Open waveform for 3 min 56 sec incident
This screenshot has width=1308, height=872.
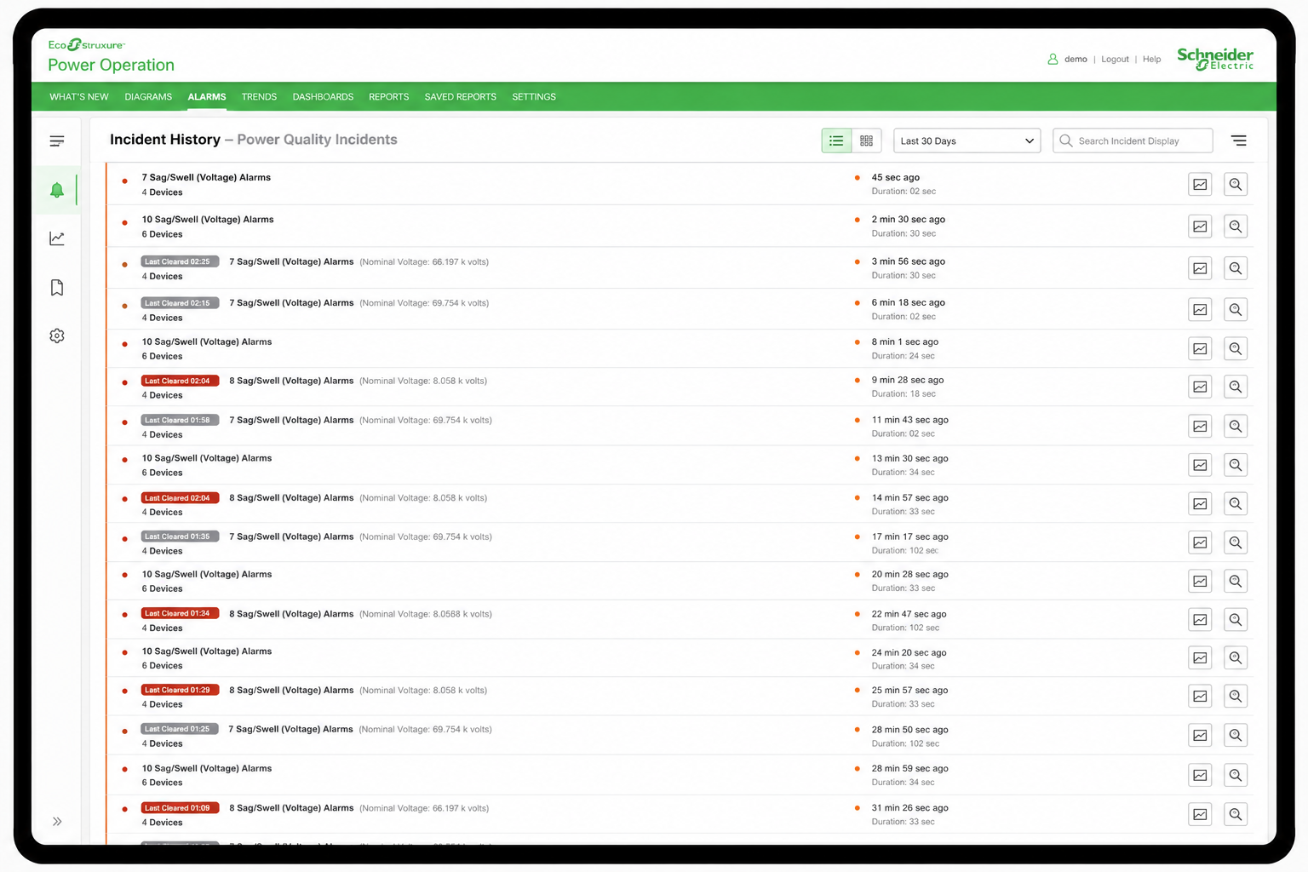click(1200, 268)
